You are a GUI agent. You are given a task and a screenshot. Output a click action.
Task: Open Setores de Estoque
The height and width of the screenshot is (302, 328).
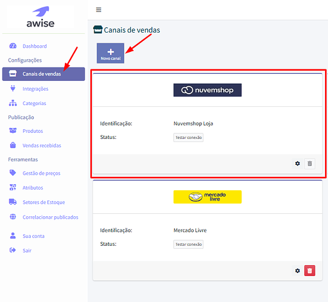[x=44, y=202]
